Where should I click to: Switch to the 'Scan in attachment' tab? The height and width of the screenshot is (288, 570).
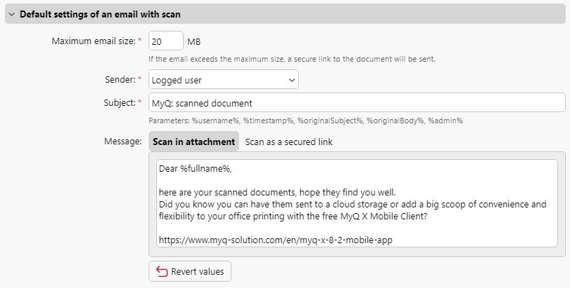point(194,142)
